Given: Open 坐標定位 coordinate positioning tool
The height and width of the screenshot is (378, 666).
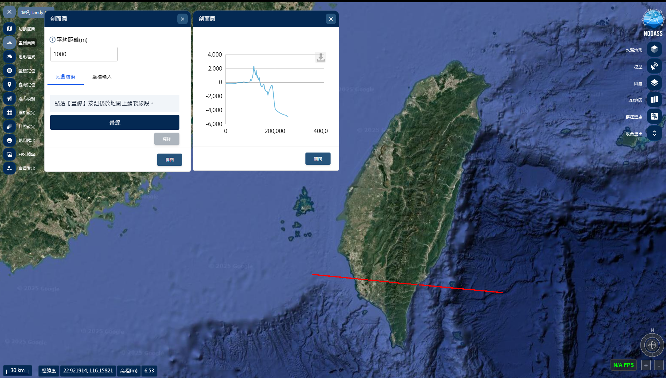Looking at the screenshot, I should (x=9, y=71).
